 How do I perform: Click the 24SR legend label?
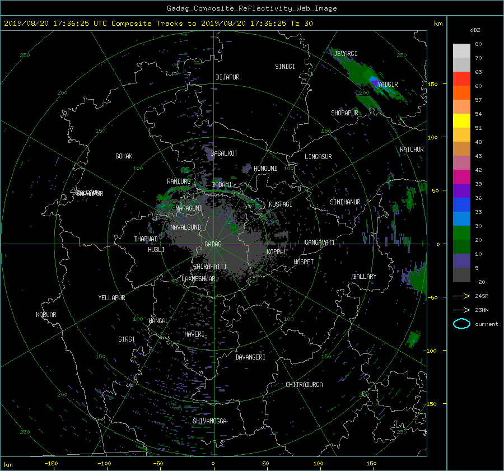(x=482, y=296)
